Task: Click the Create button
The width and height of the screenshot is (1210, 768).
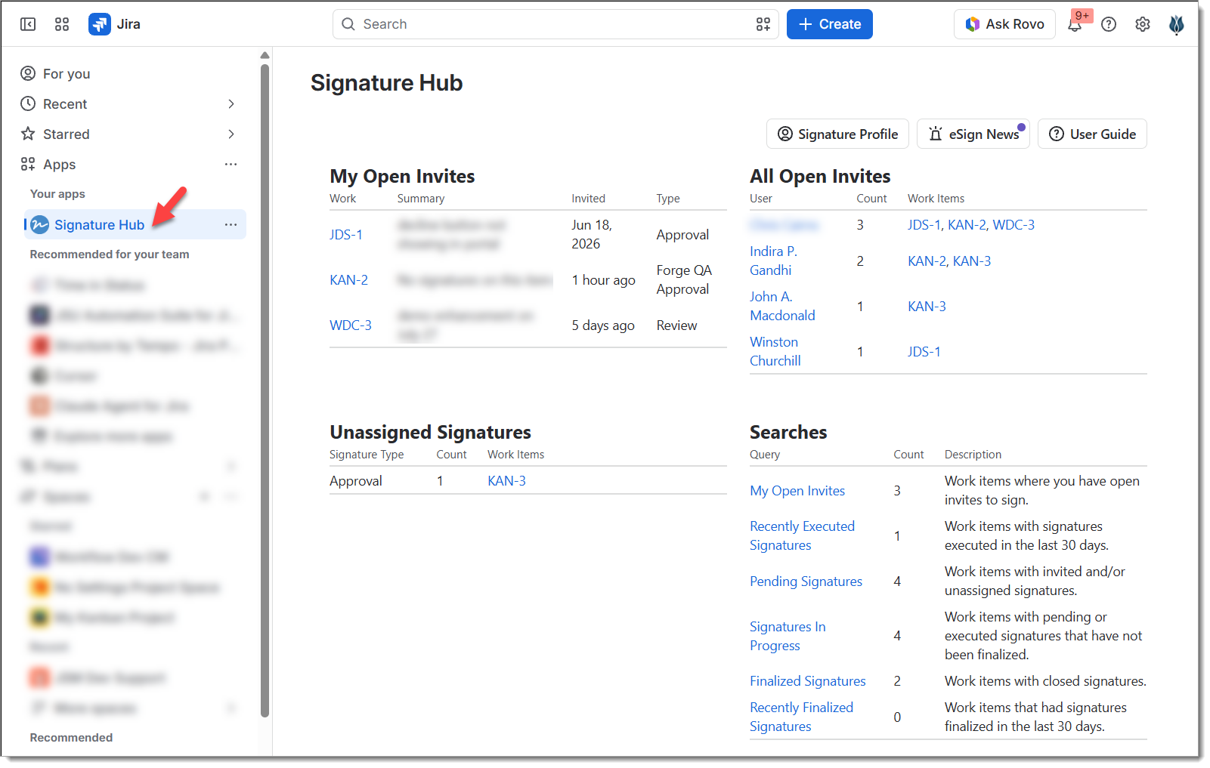Action: coord(829,24)
